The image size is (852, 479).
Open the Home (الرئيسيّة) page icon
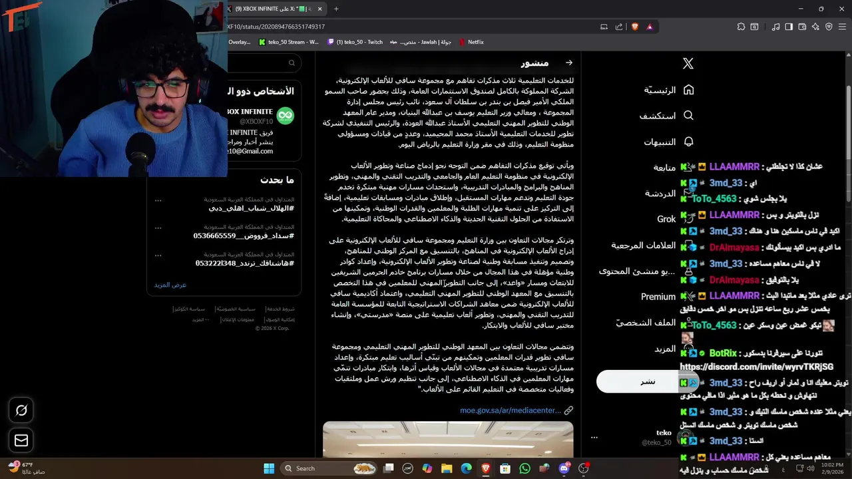689,90
